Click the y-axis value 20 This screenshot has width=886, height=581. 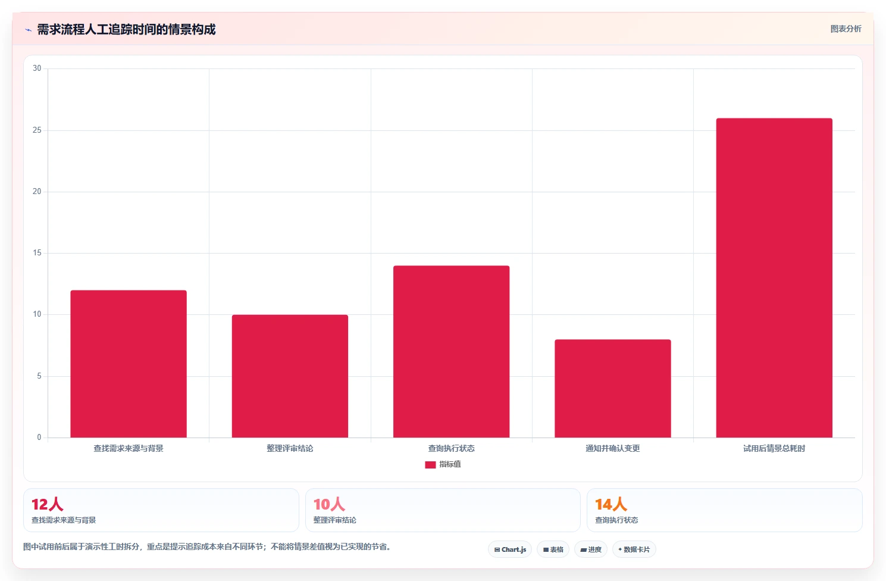37,192
